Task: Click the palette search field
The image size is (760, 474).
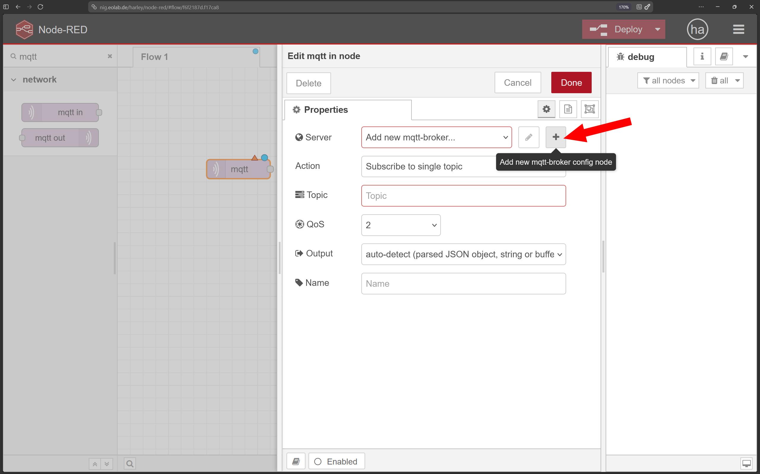Action: click(x=60, y=56)
